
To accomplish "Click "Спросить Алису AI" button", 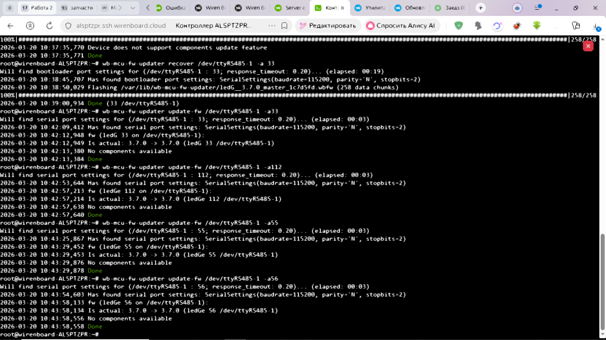I will (402, 26).
